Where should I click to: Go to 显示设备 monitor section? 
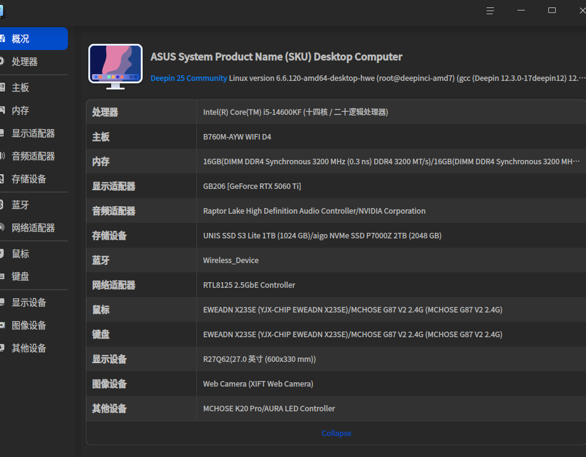[29, 303]
